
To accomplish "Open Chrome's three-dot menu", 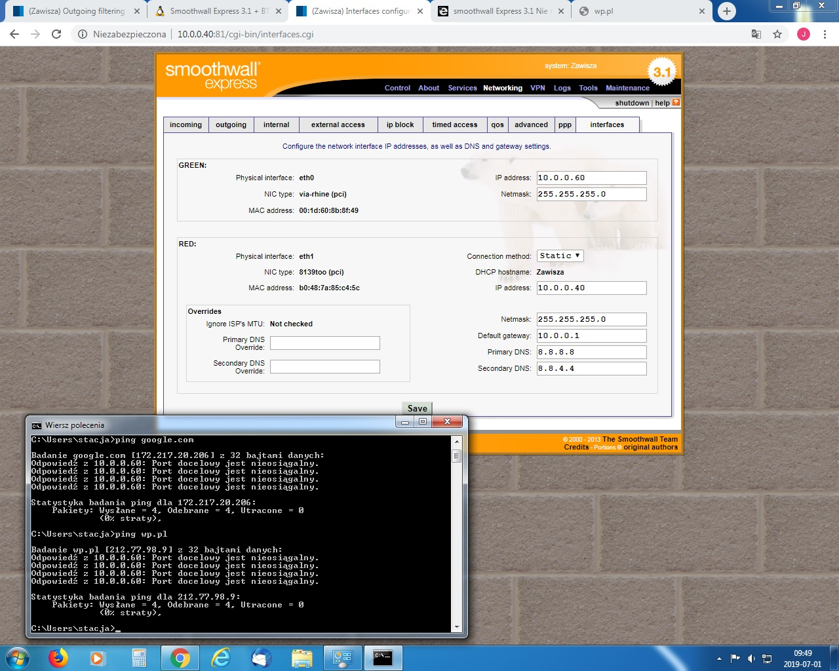I will coord(825,33).
